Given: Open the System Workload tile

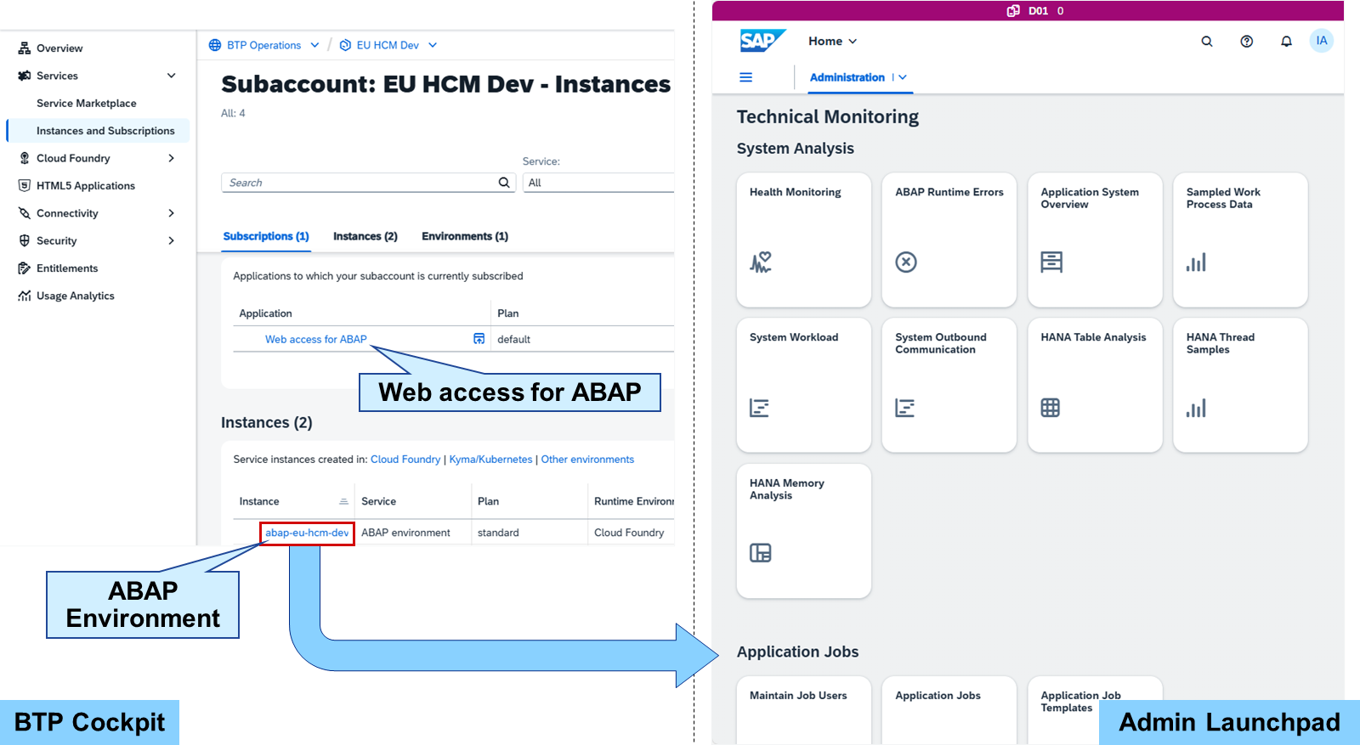Looking at the screenshot, I should coord(804,385).
